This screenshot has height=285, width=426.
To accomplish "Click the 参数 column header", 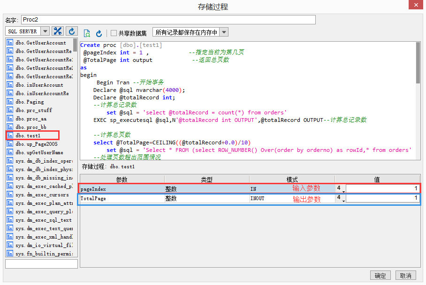I will pos(122,179).
